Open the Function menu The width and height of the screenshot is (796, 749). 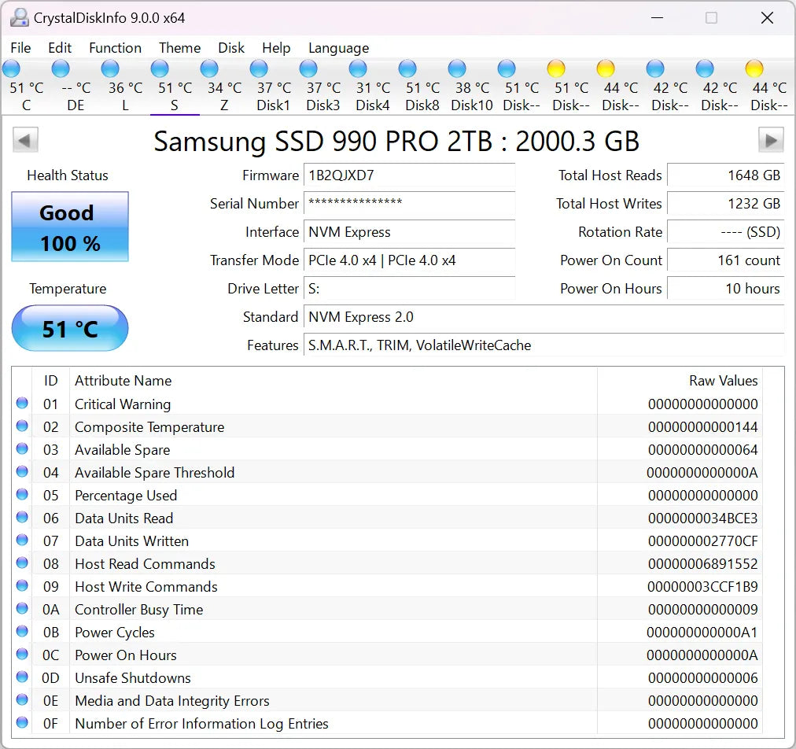tap(115, 48)
